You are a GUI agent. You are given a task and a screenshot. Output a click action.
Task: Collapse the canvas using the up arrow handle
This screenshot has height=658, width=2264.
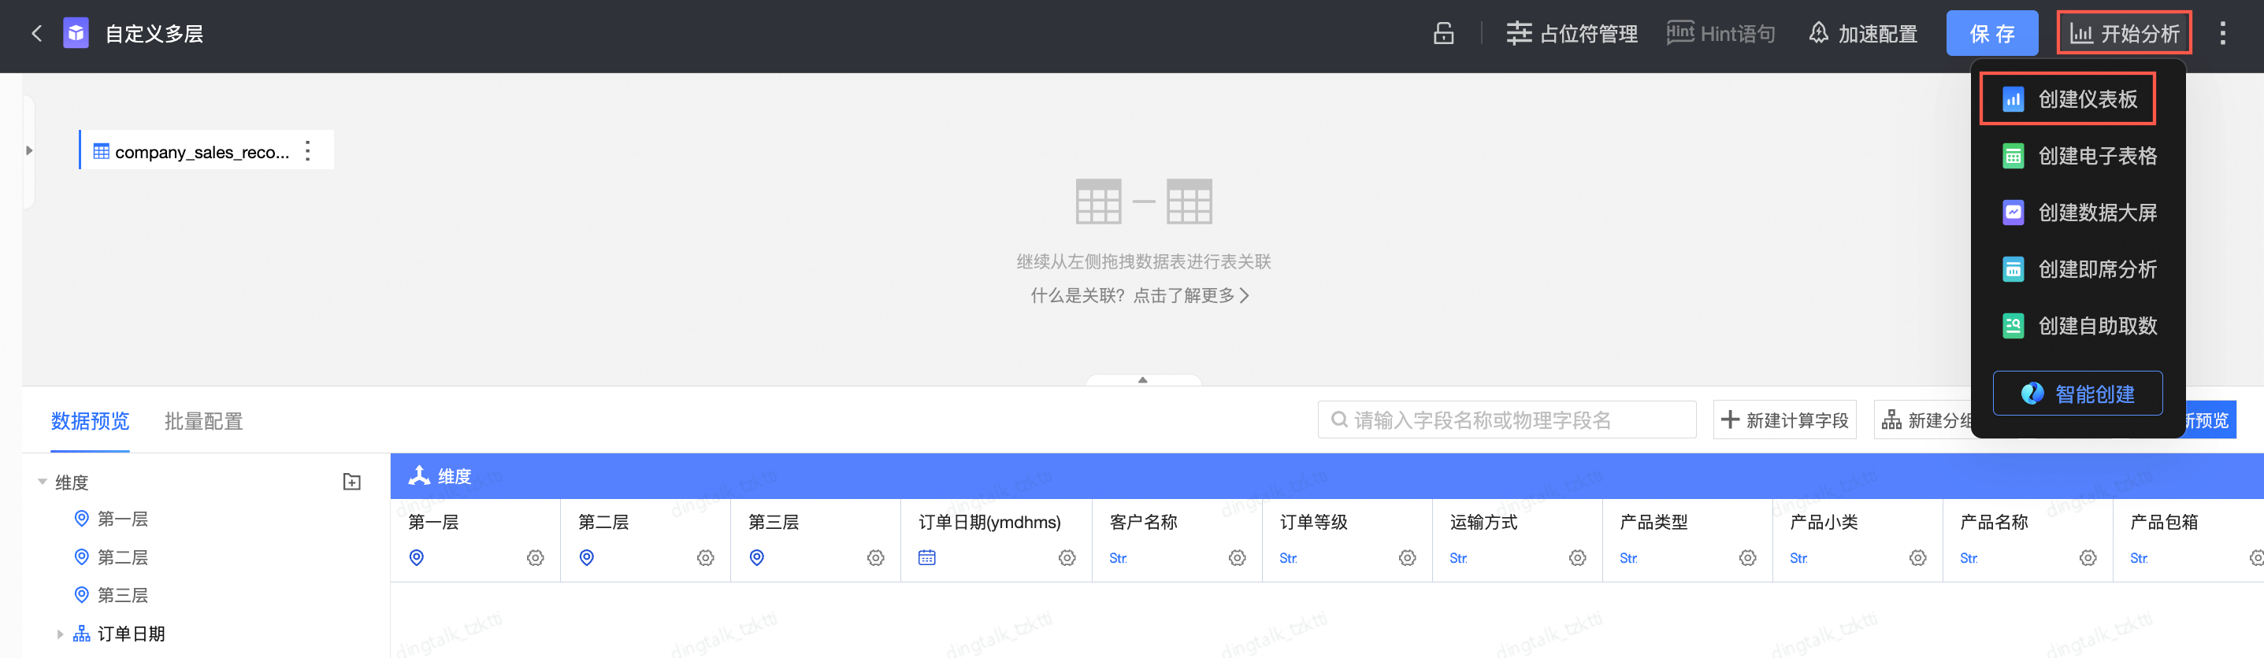click(1142, 380)
